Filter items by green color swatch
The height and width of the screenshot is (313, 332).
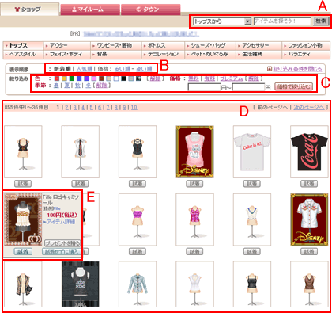(71, 78)
